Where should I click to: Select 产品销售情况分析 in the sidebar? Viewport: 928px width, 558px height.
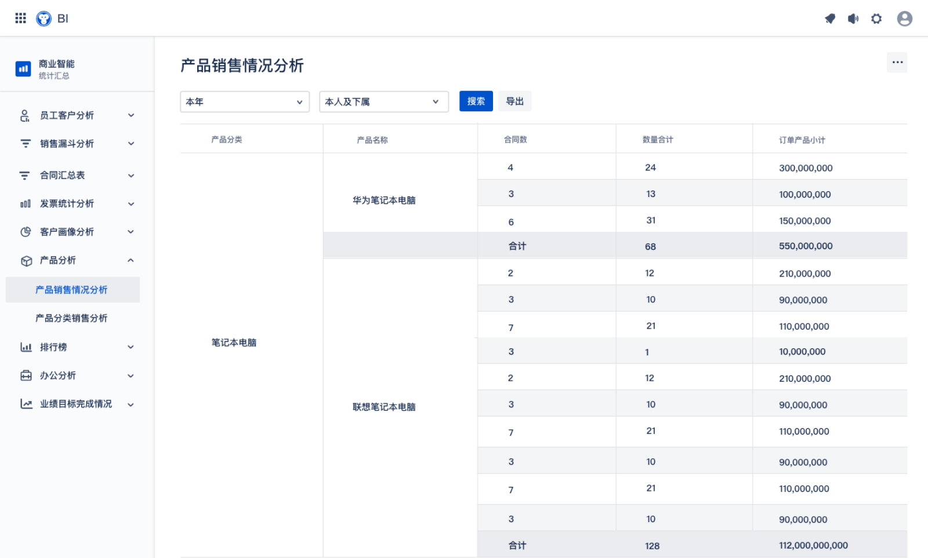pyautogui.click(x=72, y=290)
